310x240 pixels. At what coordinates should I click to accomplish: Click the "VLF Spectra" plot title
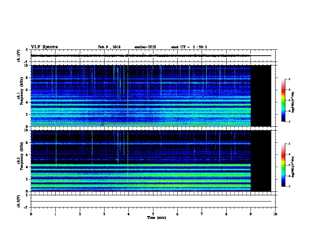point(44,47)
